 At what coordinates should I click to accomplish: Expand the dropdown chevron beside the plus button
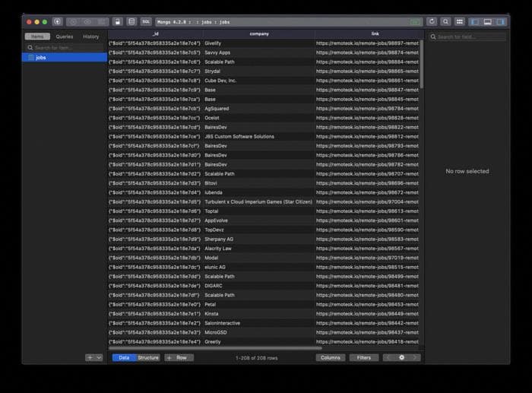[x=99, y=358]
